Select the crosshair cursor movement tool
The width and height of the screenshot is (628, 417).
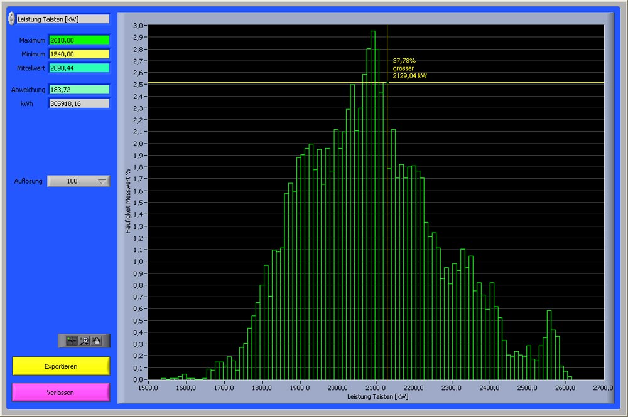(x=72, y=340)
